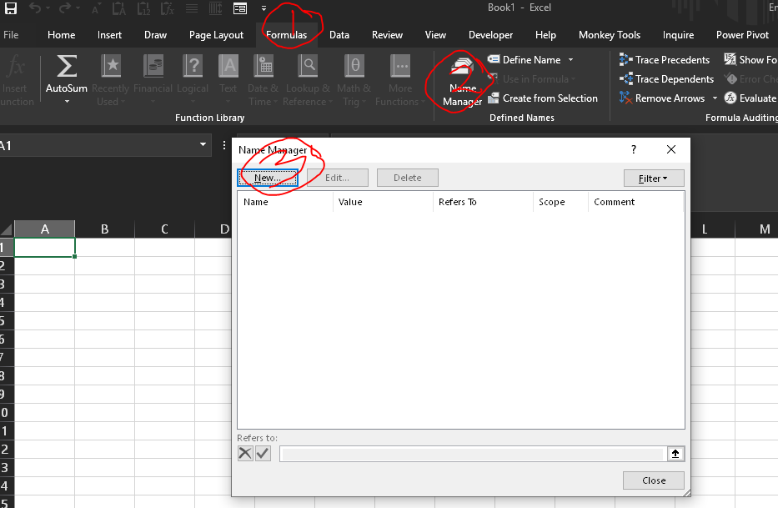The width and height of the screenshot is (778, 508).
Task: Click inside the Name Box showing A1
Action: [97, 145]
